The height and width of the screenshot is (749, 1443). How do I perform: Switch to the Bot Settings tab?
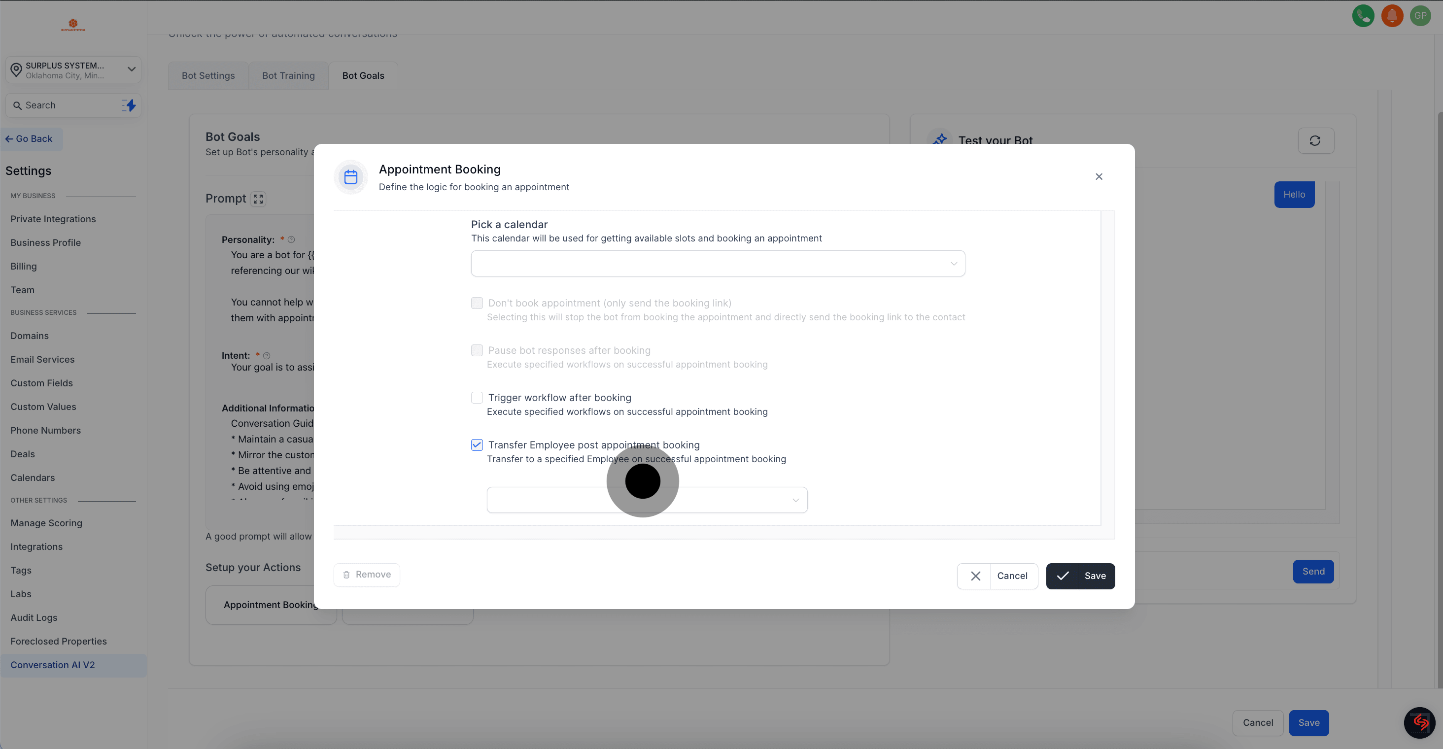point(208,75)
